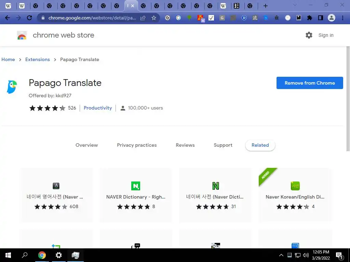Reload the current page
Image resolution: width=350 pixels, height=262 pixels.
(x=29, y=18)
